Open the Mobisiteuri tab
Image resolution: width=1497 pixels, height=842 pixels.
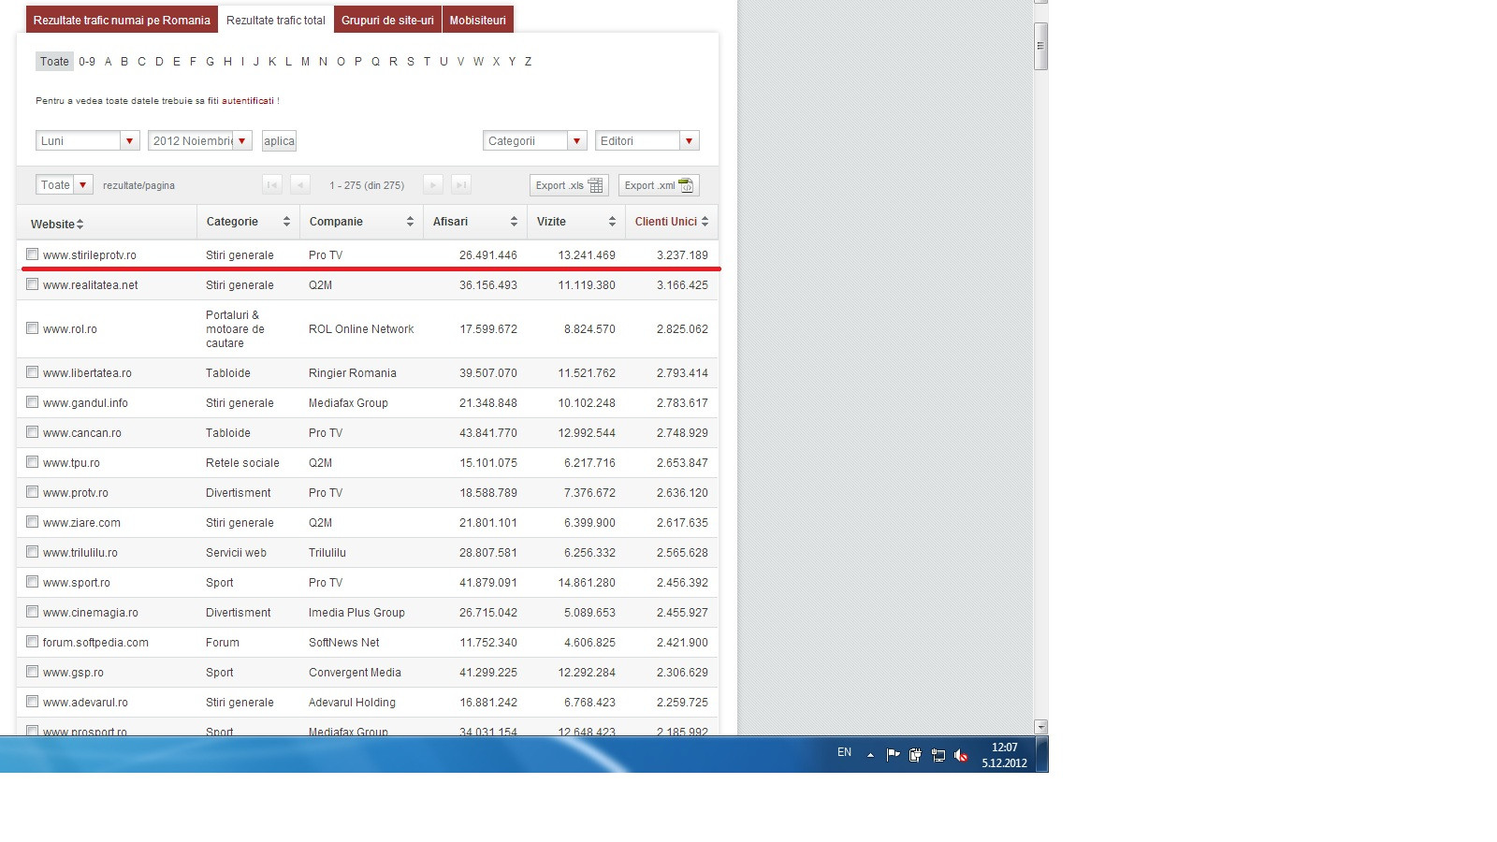pos(477,20)
